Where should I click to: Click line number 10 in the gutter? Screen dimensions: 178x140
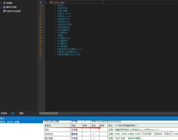pos(41,16)
